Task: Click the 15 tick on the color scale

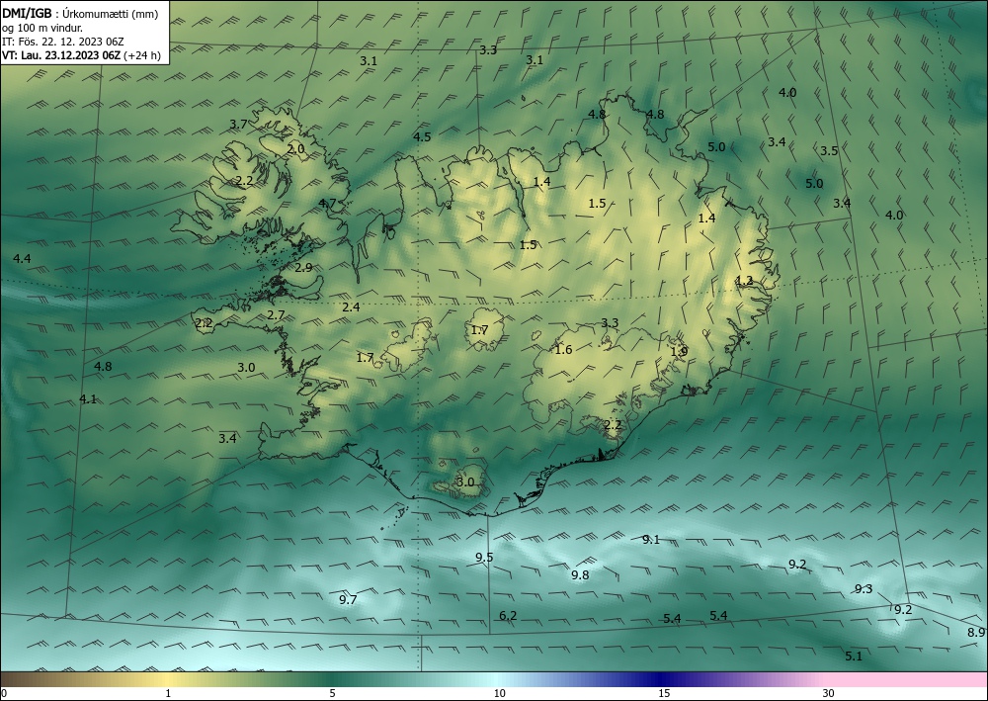Action: (x=664, y=693)
